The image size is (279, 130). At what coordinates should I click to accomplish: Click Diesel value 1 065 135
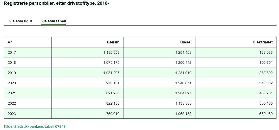pyautogui.click(x=183, y=113)
